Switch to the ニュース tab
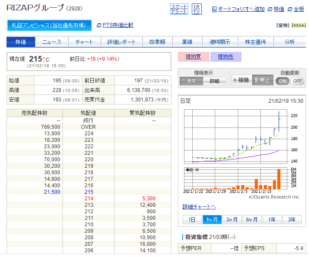The image size is (309, 264). [x=52, y=42]
